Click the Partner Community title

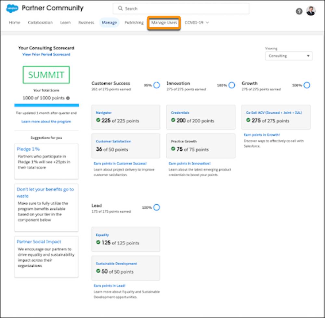(x=52, y=8)
